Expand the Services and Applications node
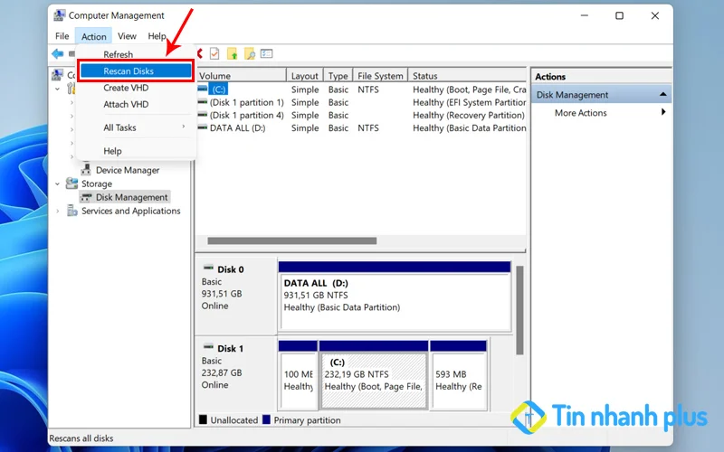This screenshot has height=452, width=724. pos(60,212)
